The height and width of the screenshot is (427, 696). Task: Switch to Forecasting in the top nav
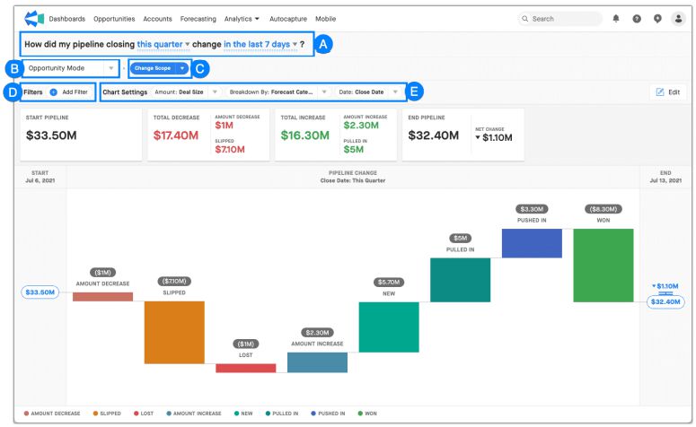pyautogui.click(x=198, y=19)
